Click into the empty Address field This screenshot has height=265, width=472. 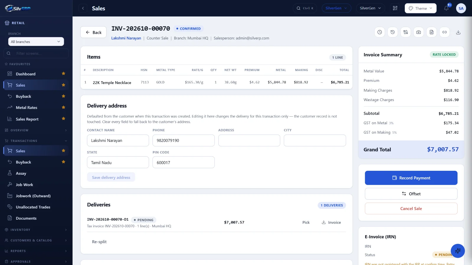[x=249, y=140]
